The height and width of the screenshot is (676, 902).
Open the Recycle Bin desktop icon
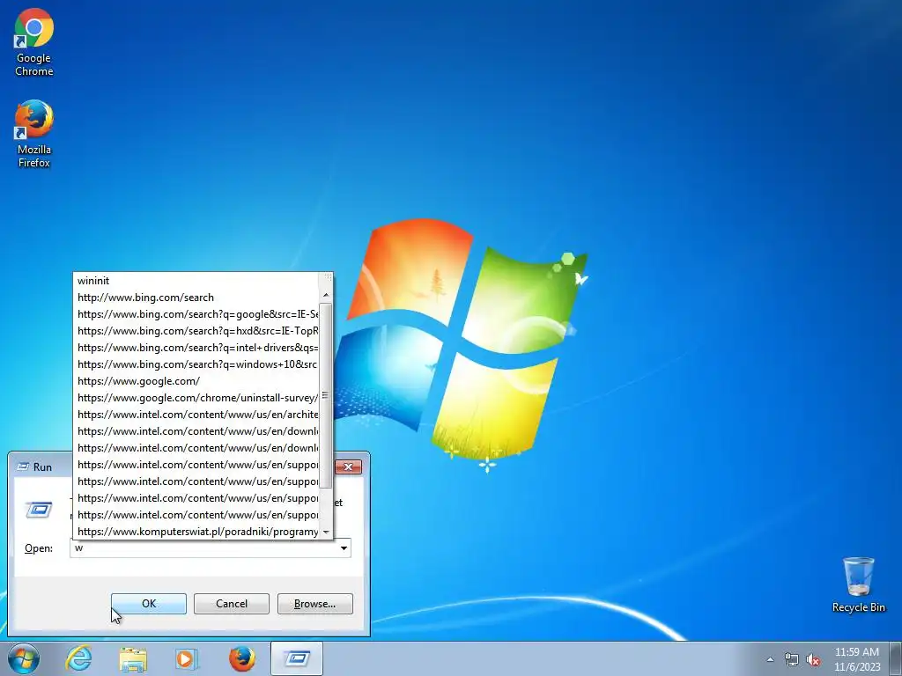tap(858, 584)
